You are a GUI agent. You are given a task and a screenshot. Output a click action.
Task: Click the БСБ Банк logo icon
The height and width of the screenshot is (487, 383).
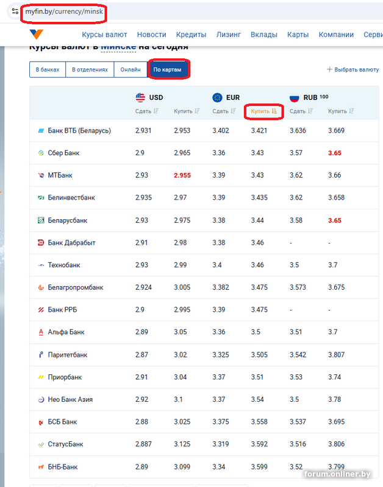point(41,422)
